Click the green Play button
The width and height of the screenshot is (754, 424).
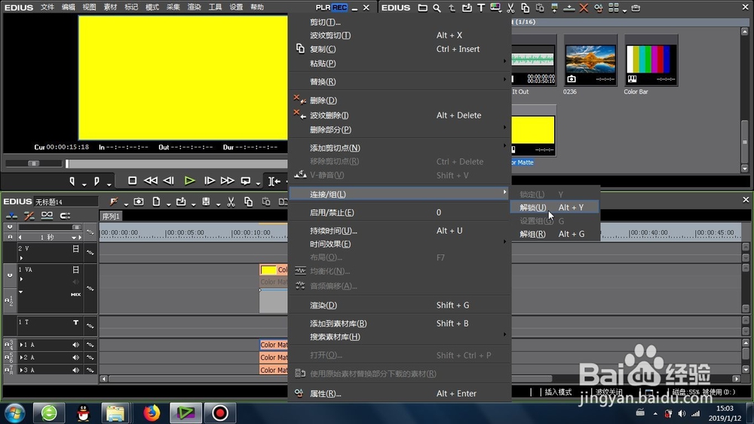coord(189,180)
